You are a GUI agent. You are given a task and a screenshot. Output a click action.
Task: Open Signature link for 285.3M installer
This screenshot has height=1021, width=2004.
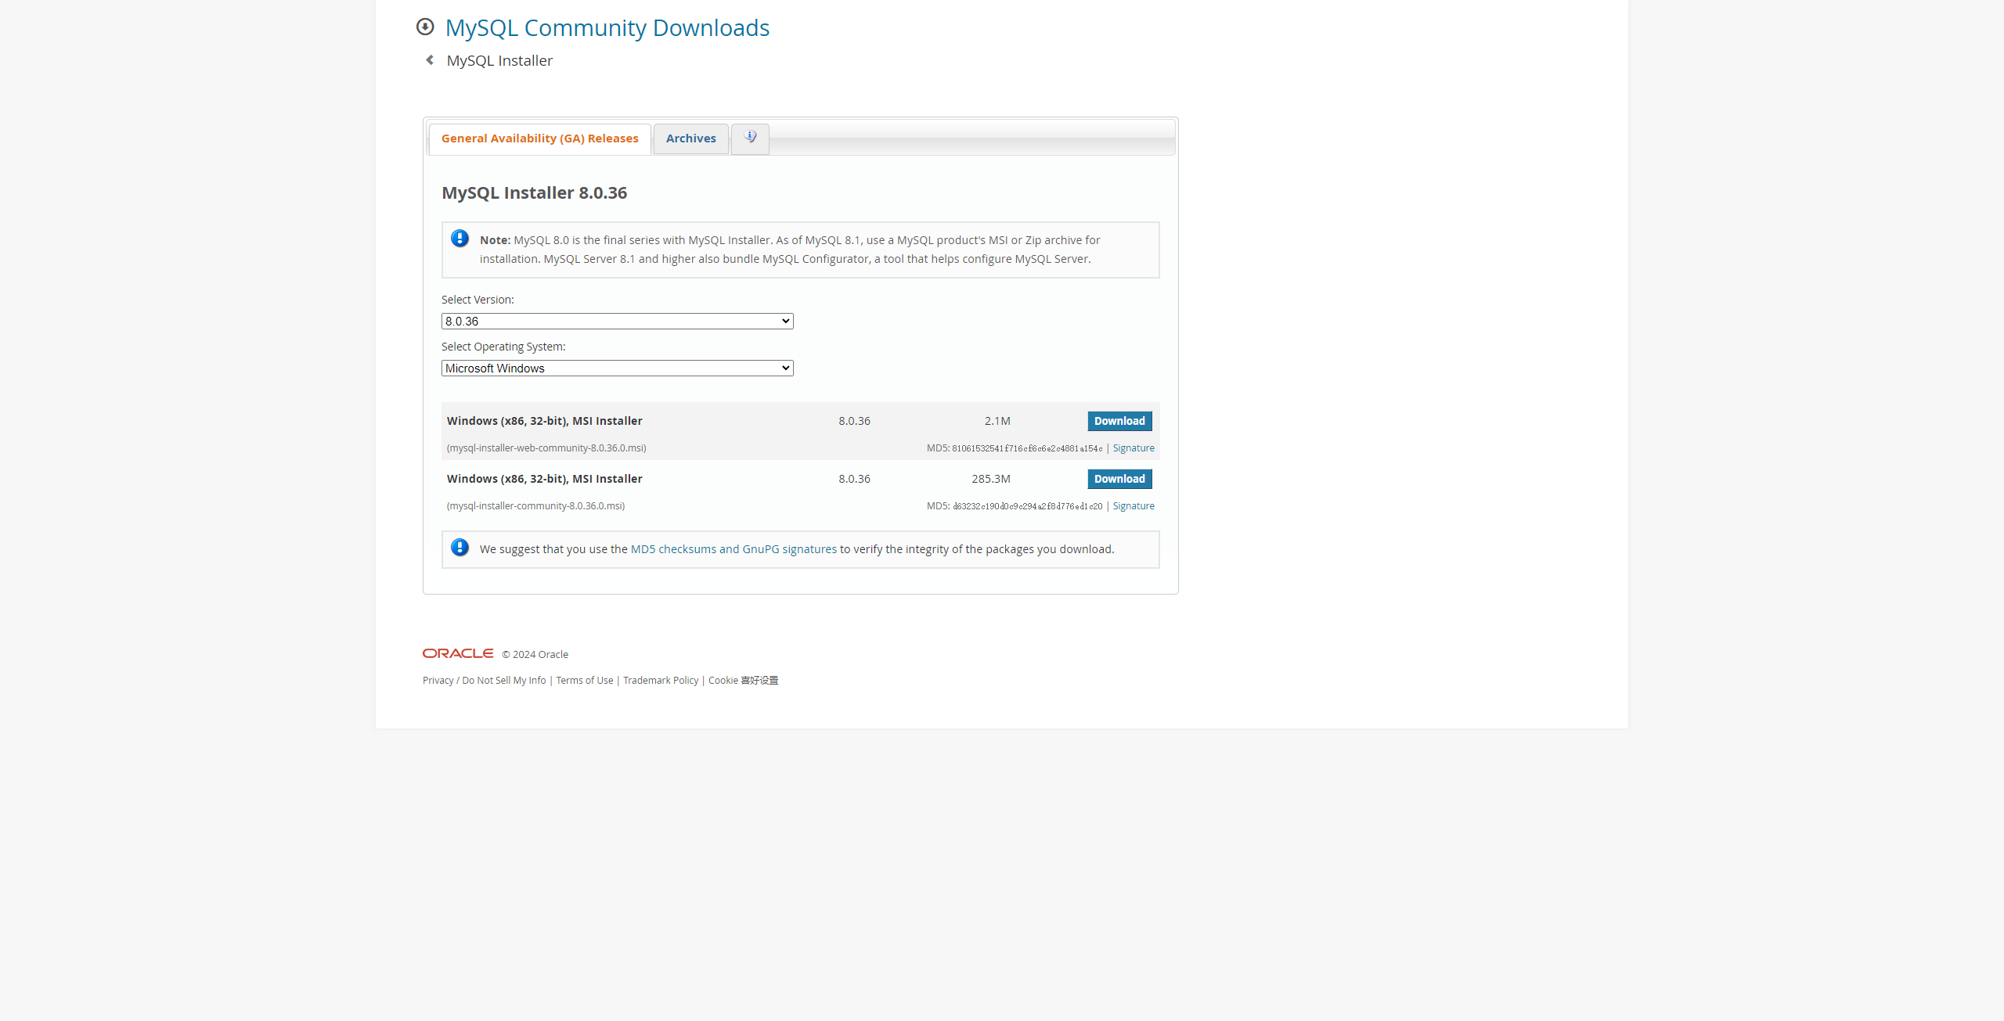click(1133, 506)
